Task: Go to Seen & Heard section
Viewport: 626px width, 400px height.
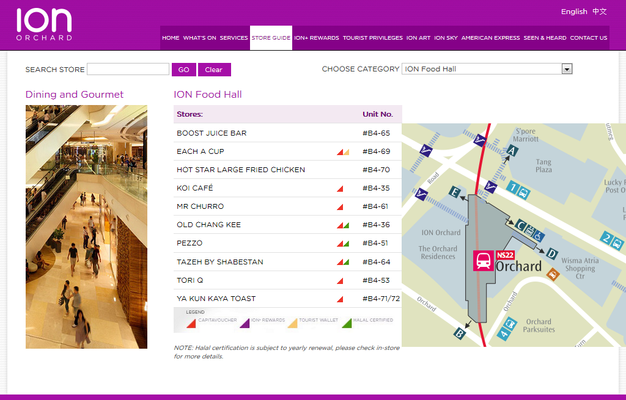Action: click(545, 38)
